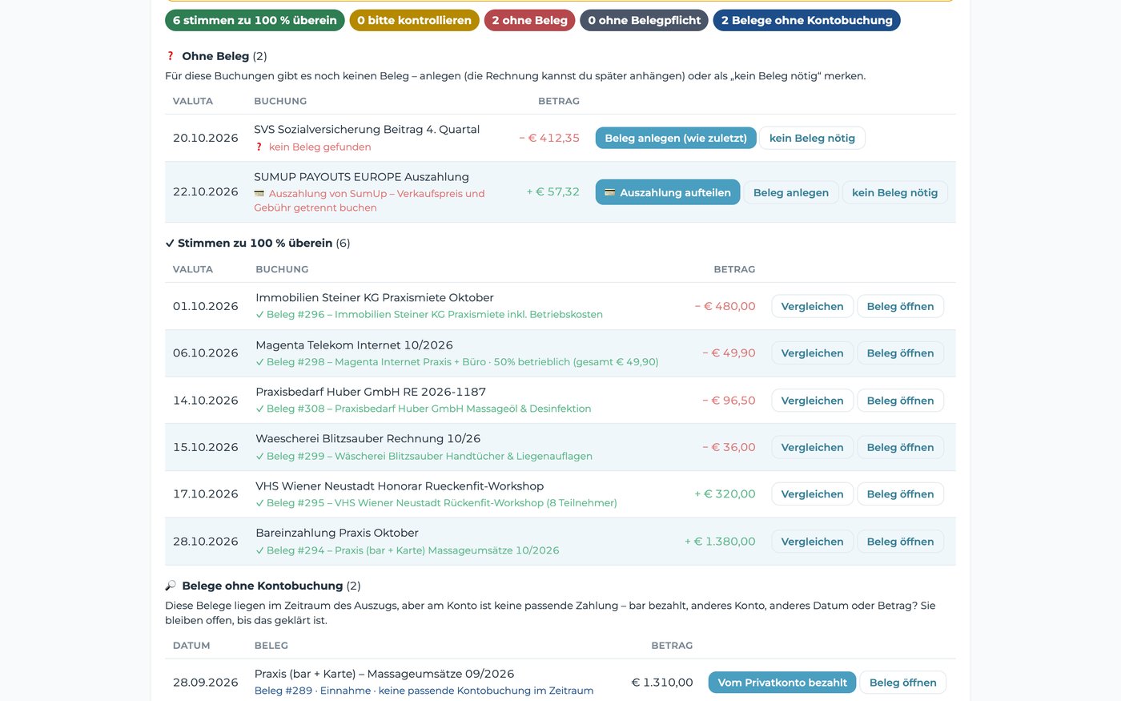Select the '0 ohne Belegpflicht' filter pill
Viewport: 1121px width, 701px height.
[644, 20]
